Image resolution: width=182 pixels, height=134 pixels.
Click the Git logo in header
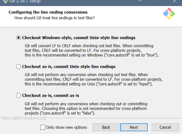click(169, 14)
